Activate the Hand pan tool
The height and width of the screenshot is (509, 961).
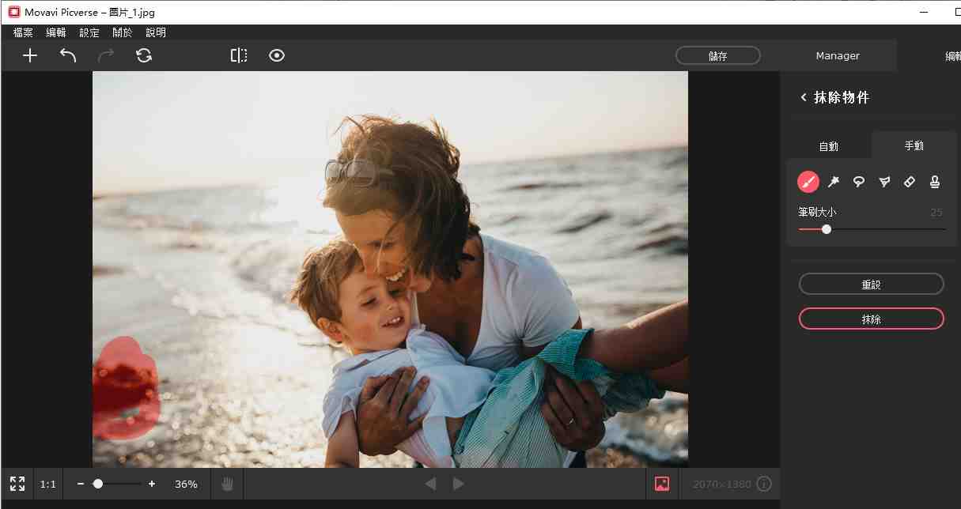click(x=227, y=484)
